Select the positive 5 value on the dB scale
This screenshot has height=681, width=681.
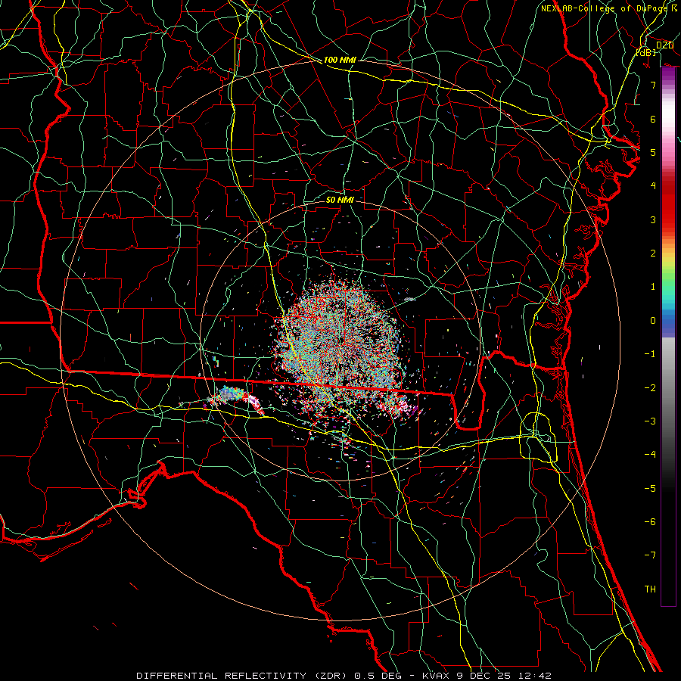pos(653,152)
